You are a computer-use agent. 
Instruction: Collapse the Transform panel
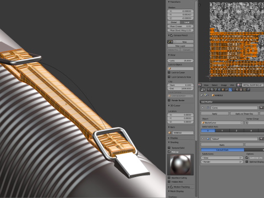point(169,2)
